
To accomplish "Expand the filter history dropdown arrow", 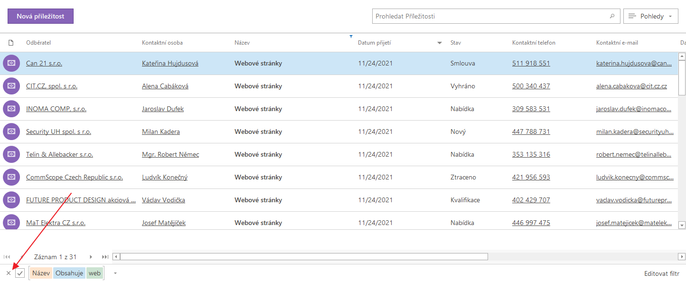I will (x=115, y=273).
